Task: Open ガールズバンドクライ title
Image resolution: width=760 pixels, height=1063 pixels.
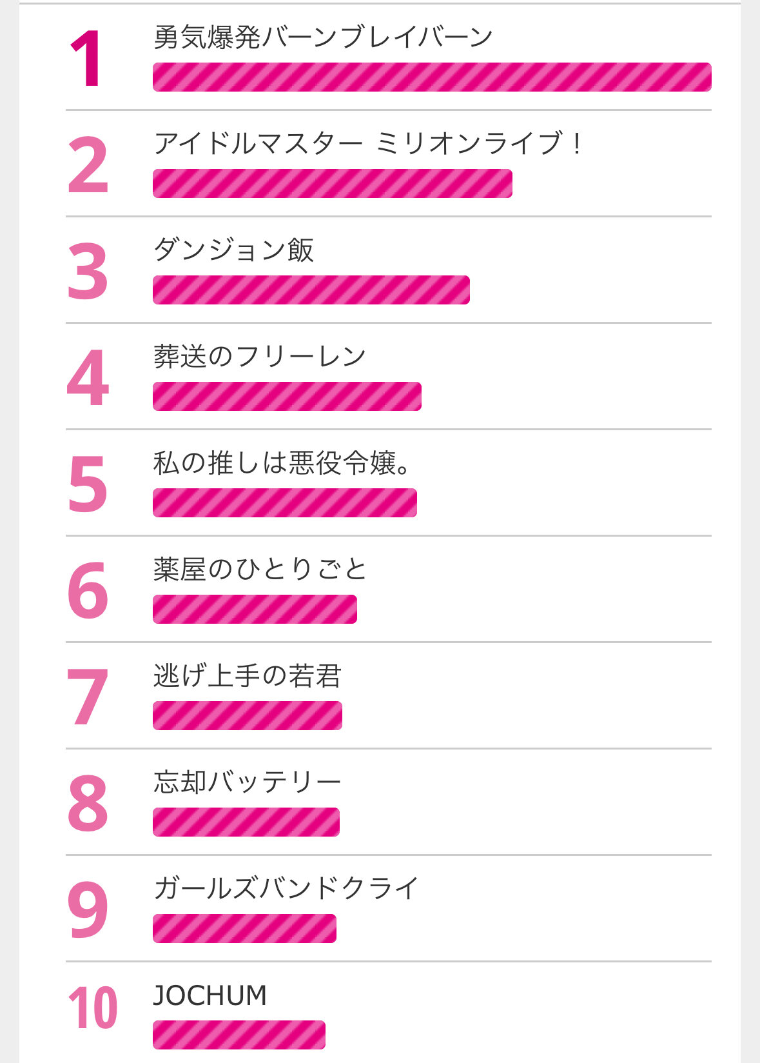Action: click(x=286, y=889)
